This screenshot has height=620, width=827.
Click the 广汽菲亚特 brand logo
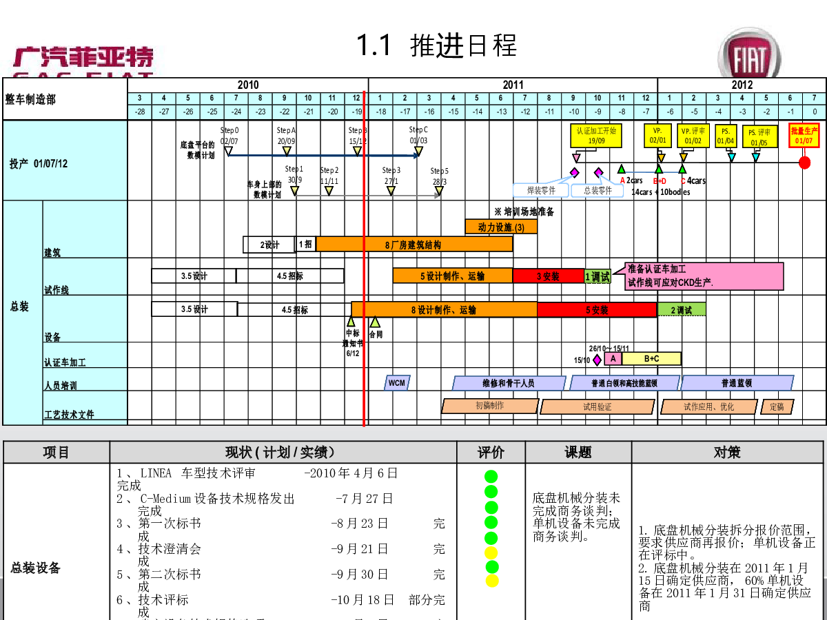(83, 61)
